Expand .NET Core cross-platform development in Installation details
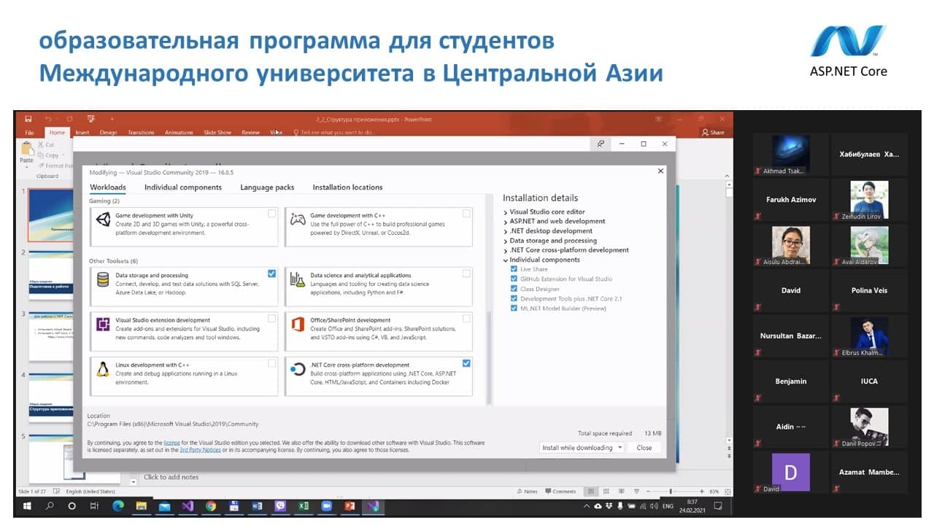934x525 pixels. tap(506, 250)
